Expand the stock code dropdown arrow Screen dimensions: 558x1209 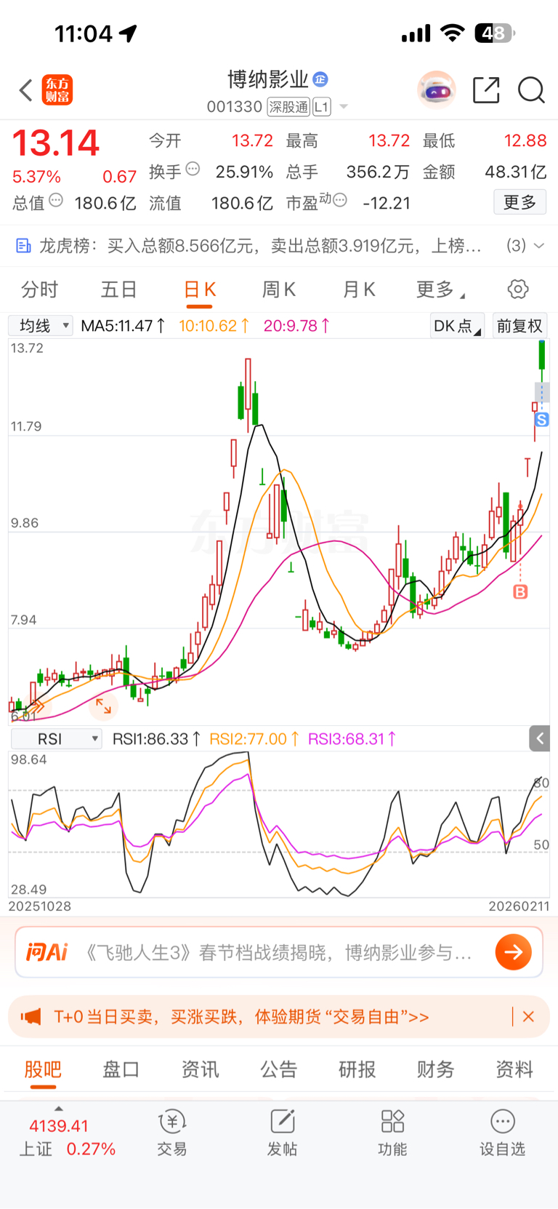click(344, 107)
